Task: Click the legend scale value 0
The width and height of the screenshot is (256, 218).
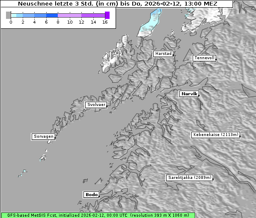Action: tap(11, 22)
